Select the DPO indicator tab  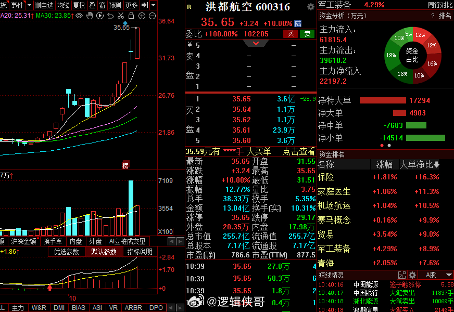[156, 308]
